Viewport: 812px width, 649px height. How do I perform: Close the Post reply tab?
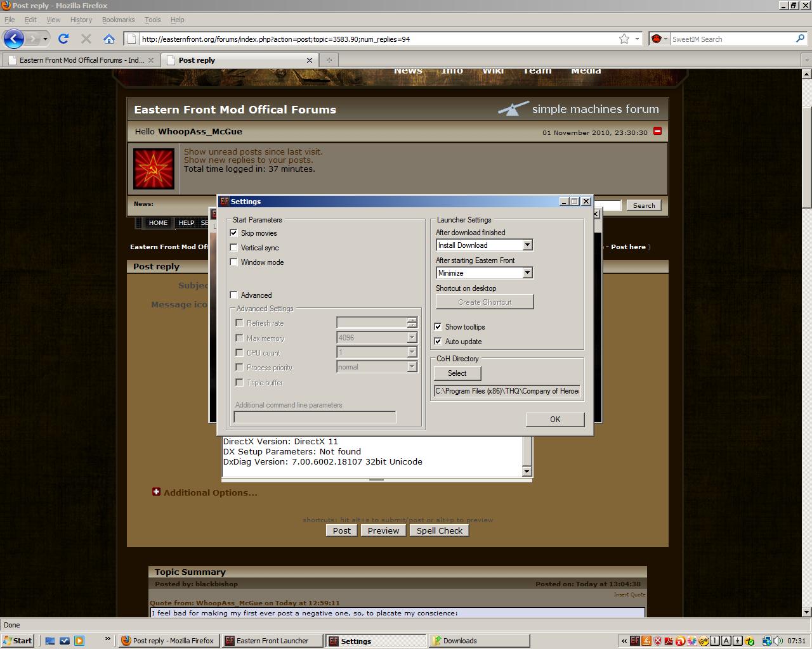310,60
